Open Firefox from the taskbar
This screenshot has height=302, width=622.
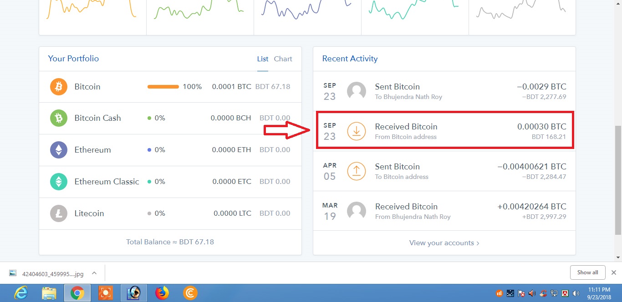[x=162, y=293]
